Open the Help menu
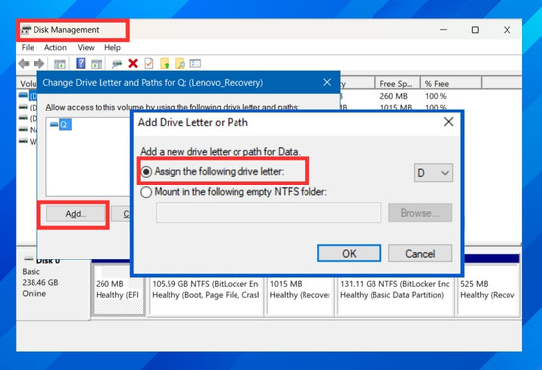 112,47
